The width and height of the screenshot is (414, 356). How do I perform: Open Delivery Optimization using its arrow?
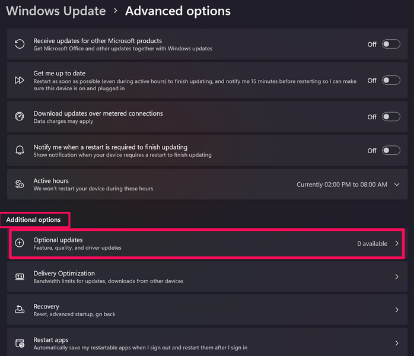point(397,277)
